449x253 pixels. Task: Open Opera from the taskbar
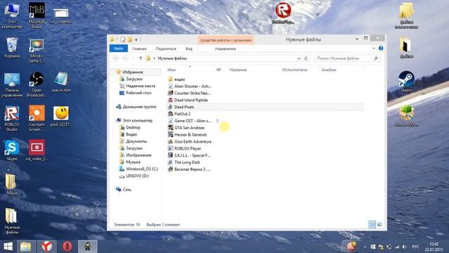pyautogui.click(x=67, y=247)
